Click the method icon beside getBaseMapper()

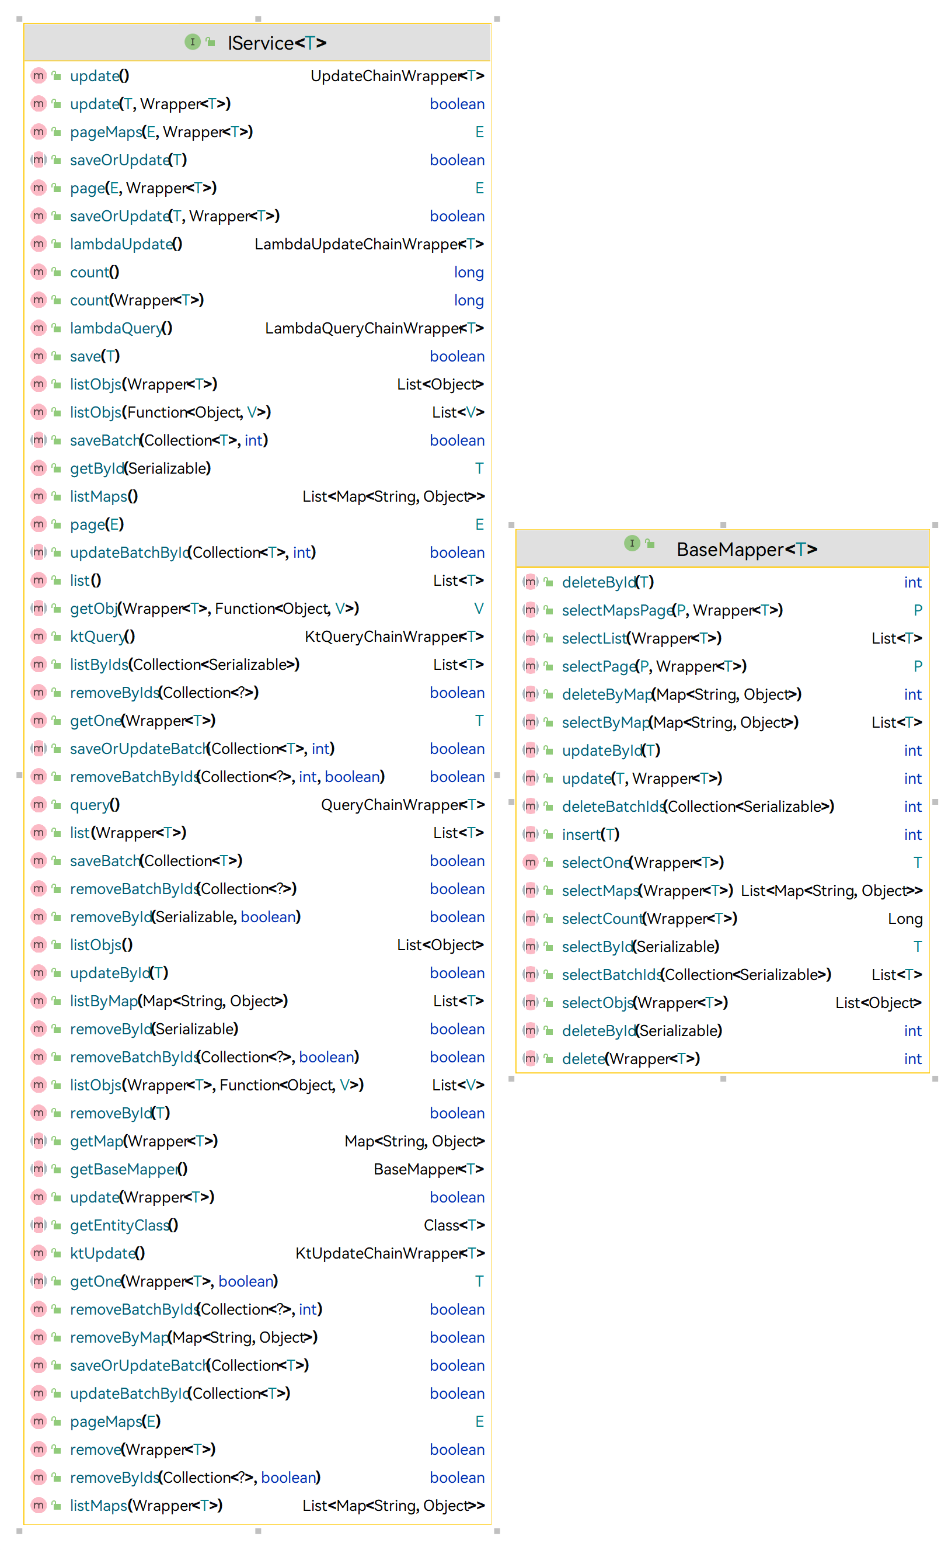pyautogui.click(x=39, y=1169)
